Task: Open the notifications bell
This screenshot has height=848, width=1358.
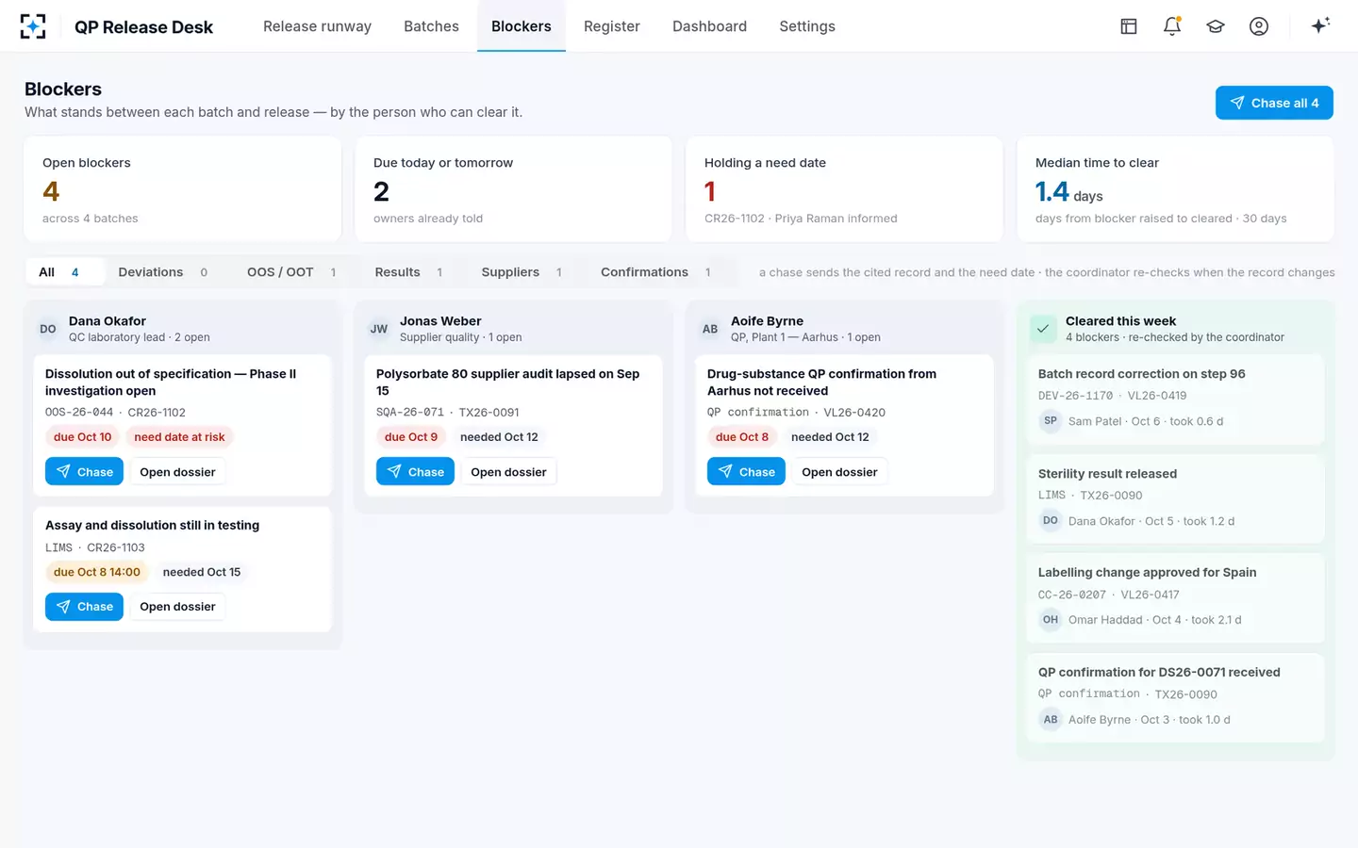Action: [1172, 26]
